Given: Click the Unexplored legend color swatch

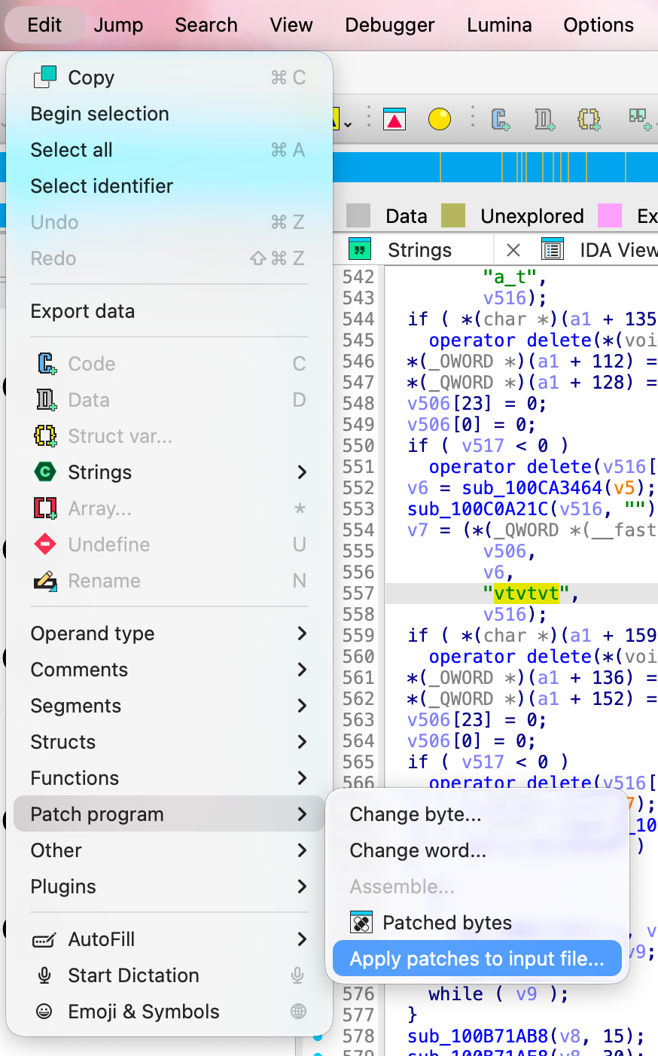Looking at the screenshot, I should point(453,216).
